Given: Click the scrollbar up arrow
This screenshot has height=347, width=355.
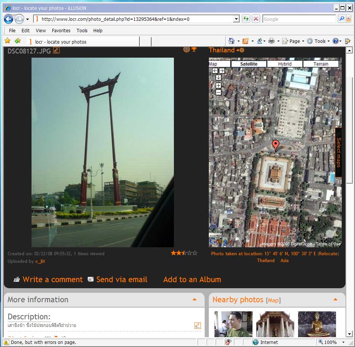Looking at the screenshot, I should 349,50.
